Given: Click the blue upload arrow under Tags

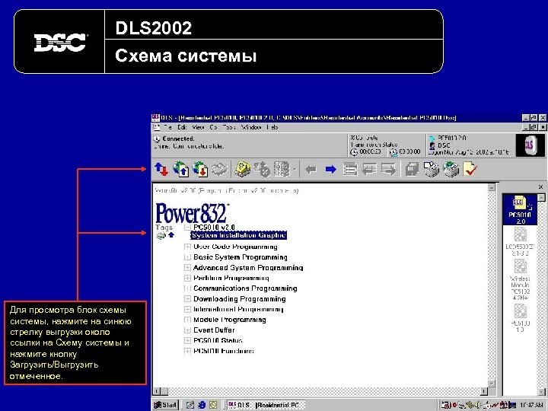Looking at the screenshot, I should tap(171, 235).
